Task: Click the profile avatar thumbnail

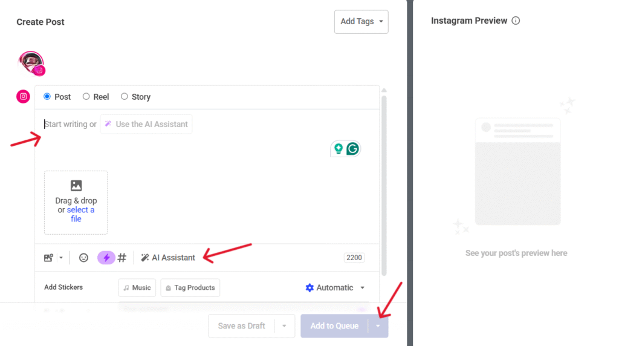Action: pos(31,62)
